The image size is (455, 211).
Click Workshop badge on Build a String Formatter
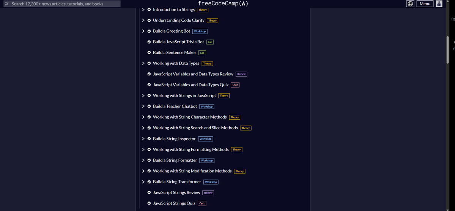207,161
